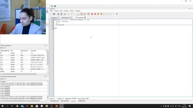193x108 pixels.
Task: Click the debug Step icon
Action: tap(104, 14)
